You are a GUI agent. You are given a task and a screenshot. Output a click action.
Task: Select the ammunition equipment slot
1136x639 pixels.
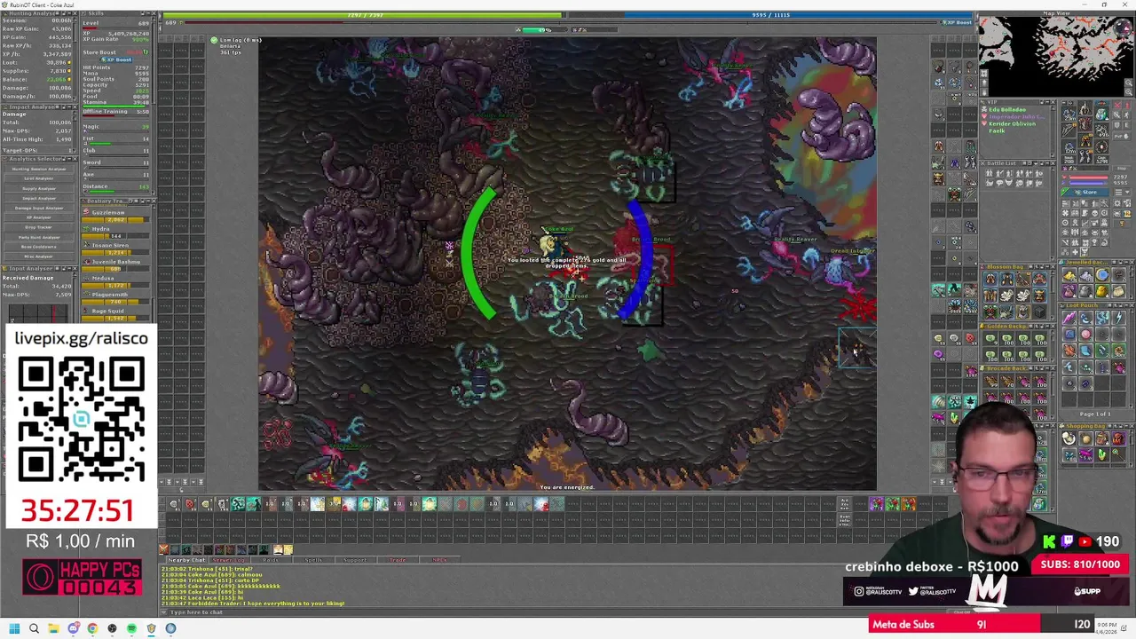[x=1101, y=146]
